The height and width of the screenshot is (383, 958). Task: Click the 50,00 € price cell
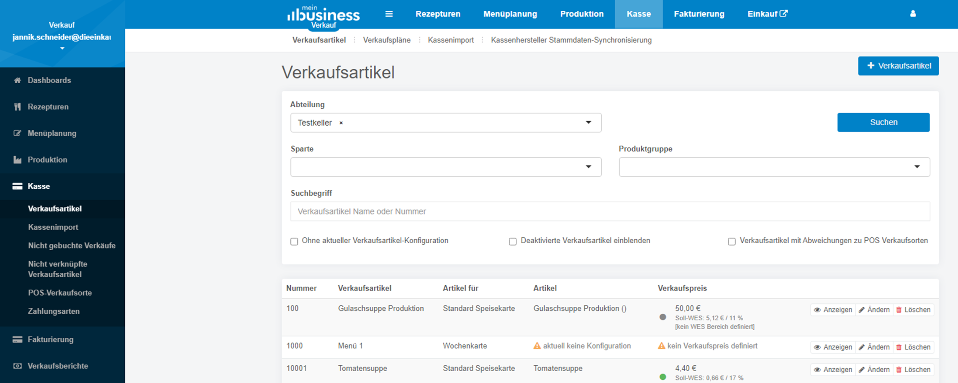tap(688, 308)
